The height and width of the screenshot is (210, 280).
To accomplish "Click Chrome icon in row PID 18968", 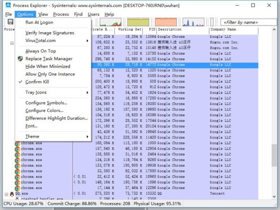I will pyautogui.click(x=17, y=177).
